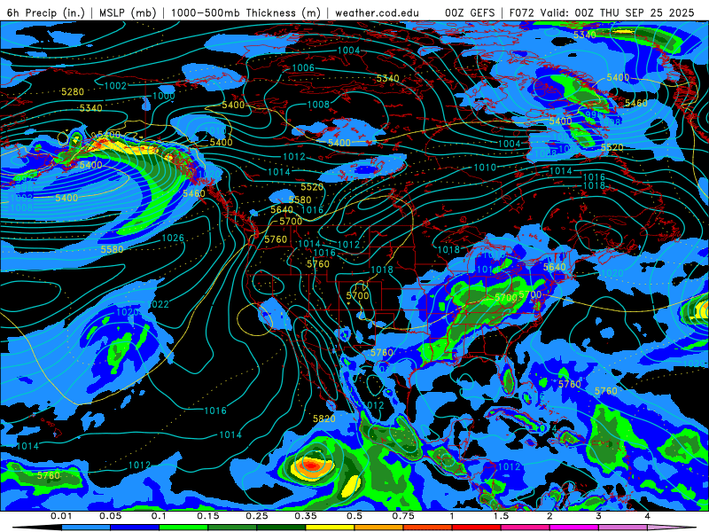This screenshot has height=532, width=709.
Task: Click the 0.15 colorbar tick label
Action: 208,516
